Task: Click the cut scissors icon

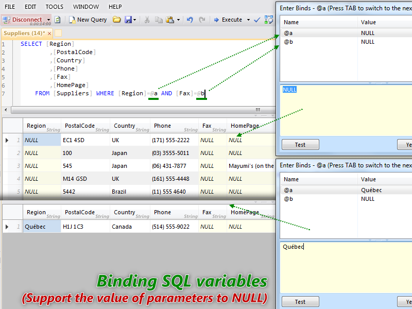Action: coord(147,20)
